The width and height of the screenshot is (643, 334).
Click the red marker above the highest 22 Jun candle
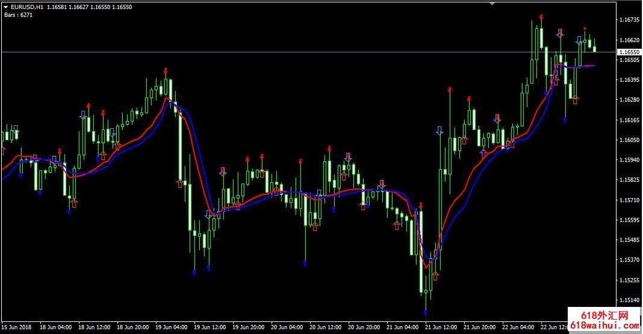click(x=541, y=17)
